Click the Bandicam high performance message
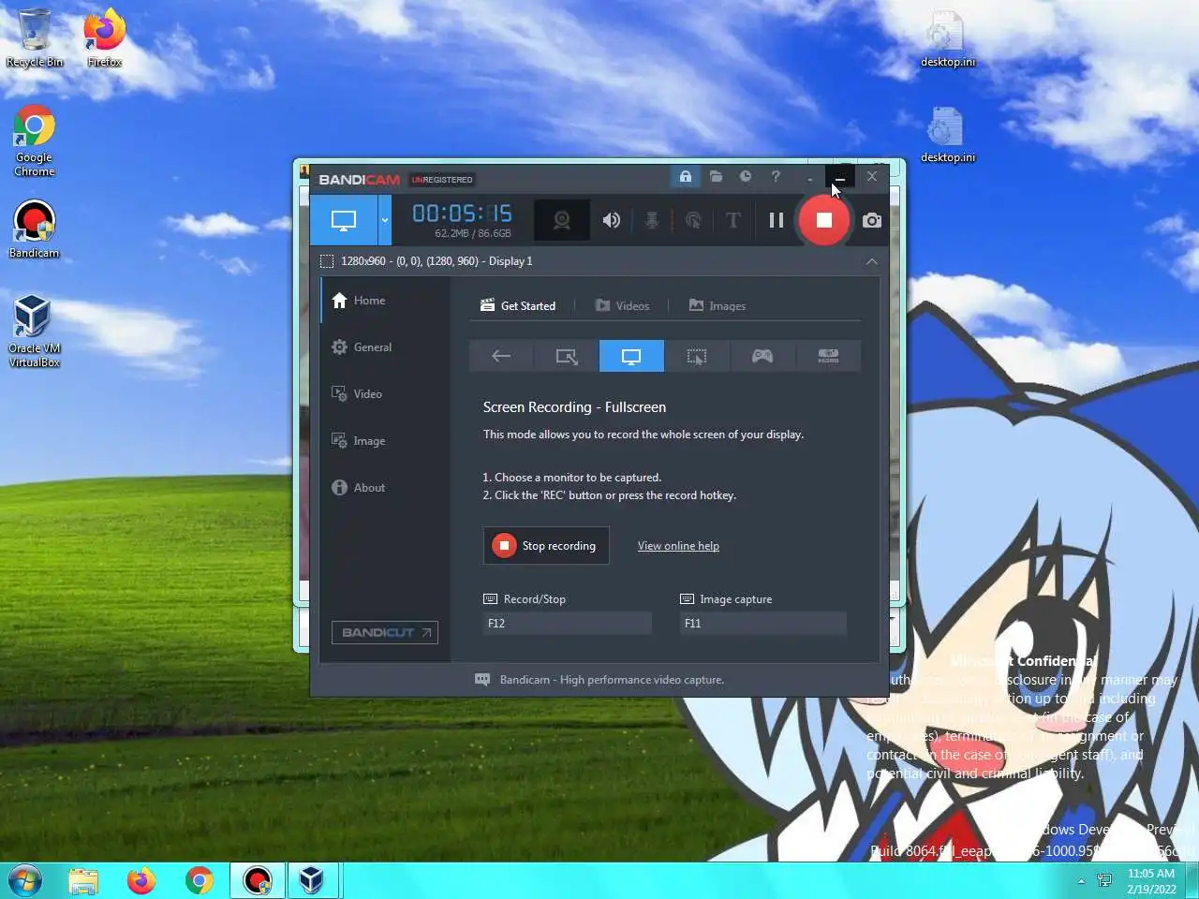 click(612, 680)
